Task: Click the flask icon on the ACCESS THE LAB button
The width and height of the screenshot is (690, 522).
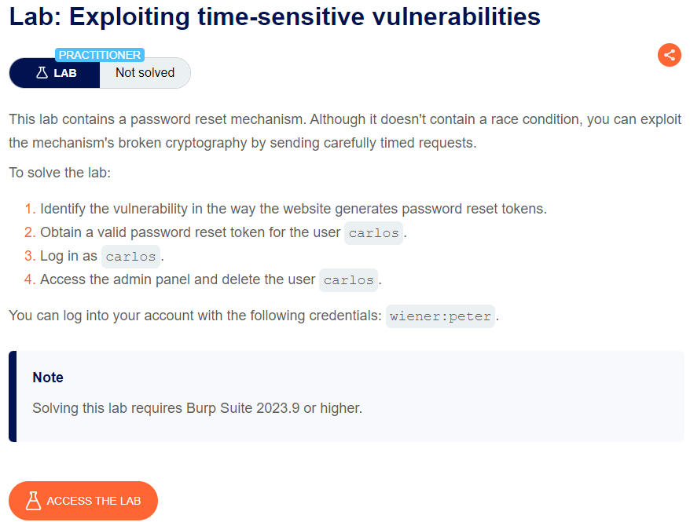Action: (32, 501)
